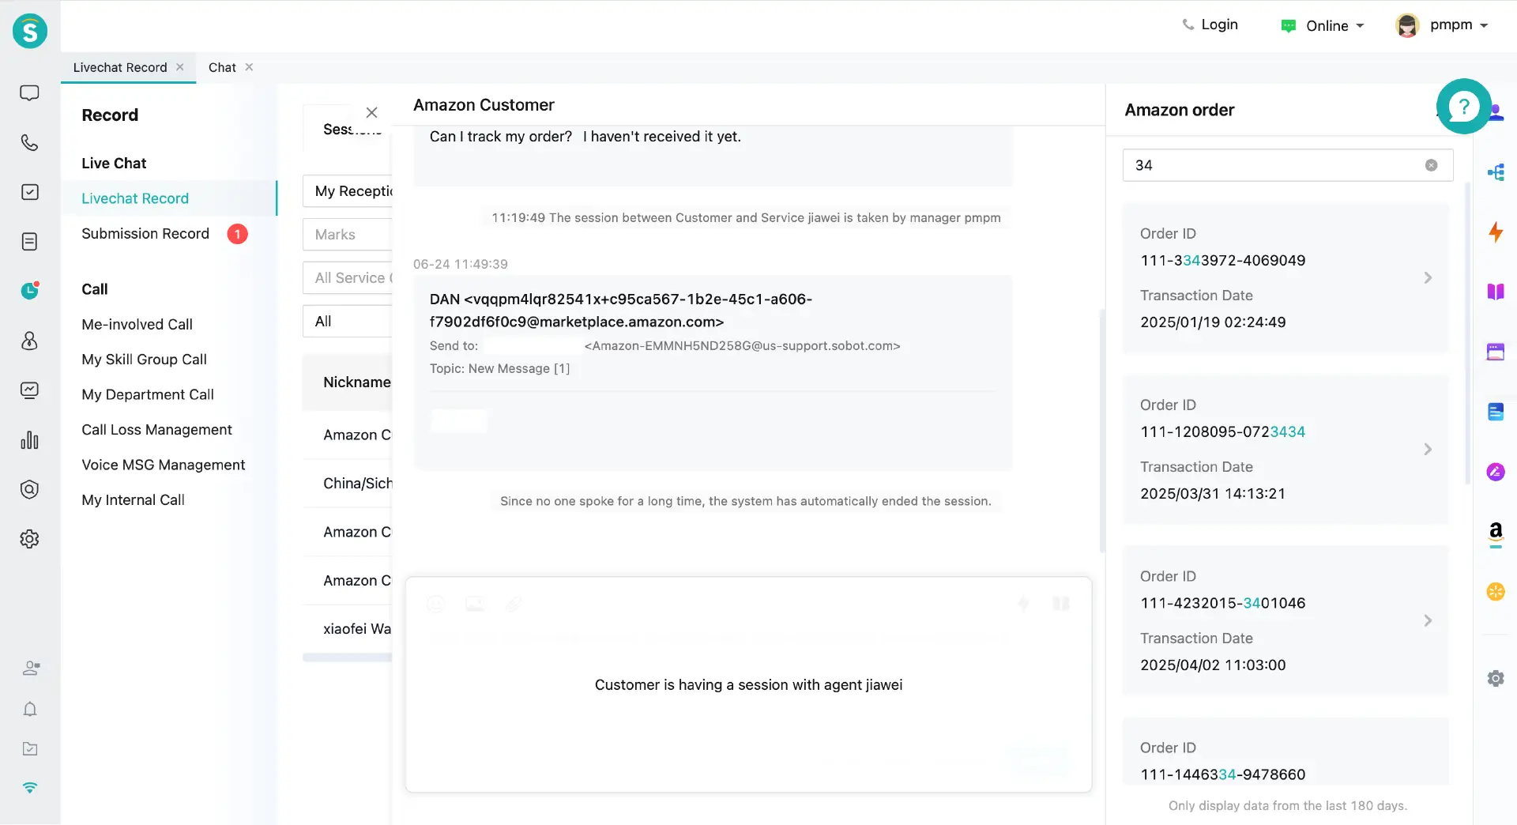Click the blue hierarchy tree icon
Viewport: 1517px width, 825px height.
pyautogui.click(x=1496, y=172)
